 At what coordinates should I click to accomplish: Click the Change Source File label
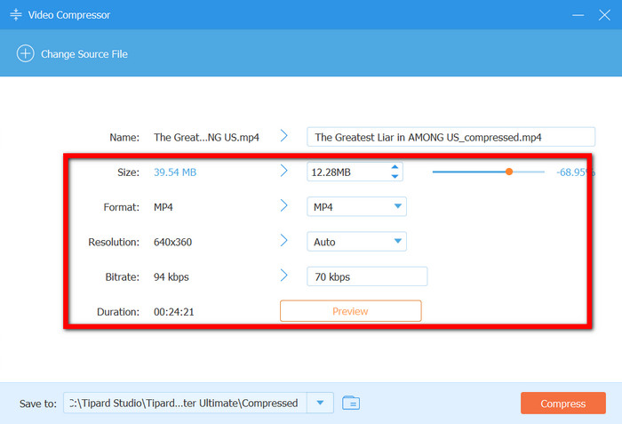pyautogui.click(x=84, y=54)
